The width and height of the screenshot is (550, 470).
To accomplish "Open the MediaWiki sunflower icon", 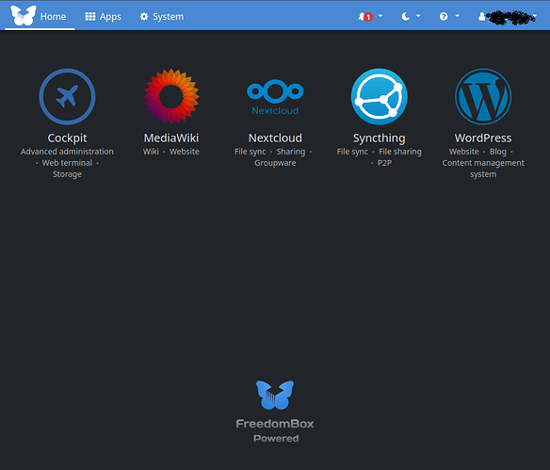I will click(x=171, y=97).
